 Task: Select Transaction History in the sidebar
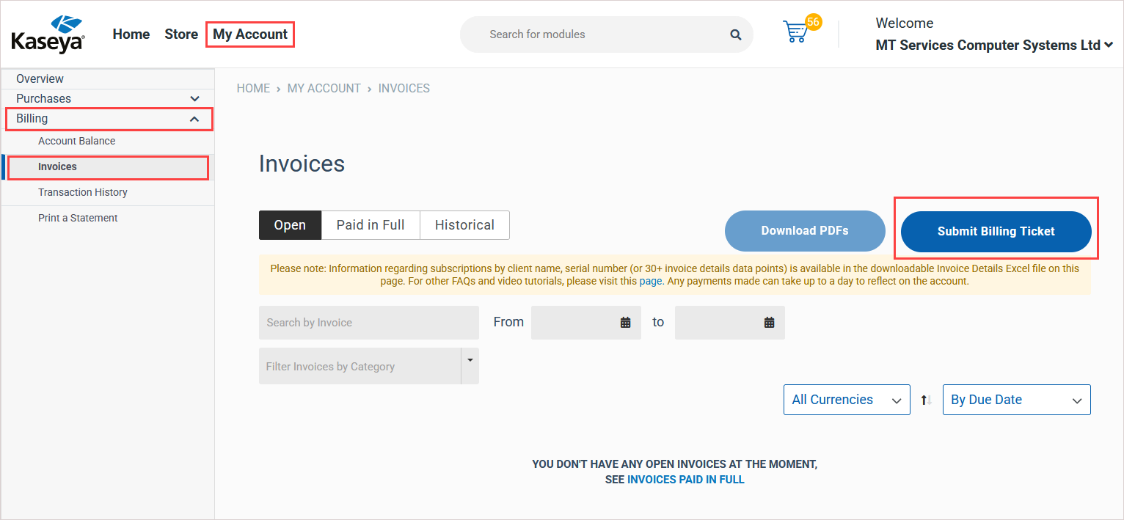coord(83,192)
